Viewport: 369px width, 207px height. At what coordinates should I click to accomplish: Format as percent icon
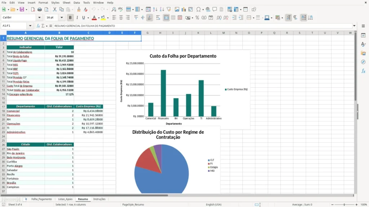(197, 18)
